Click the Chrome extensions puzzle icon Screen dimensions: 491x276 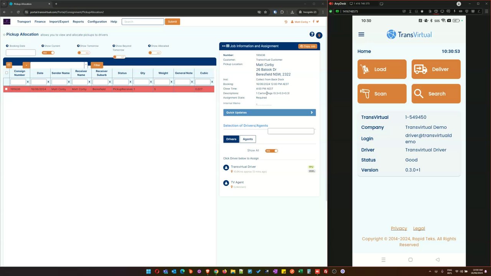click(x=282, y=12)
